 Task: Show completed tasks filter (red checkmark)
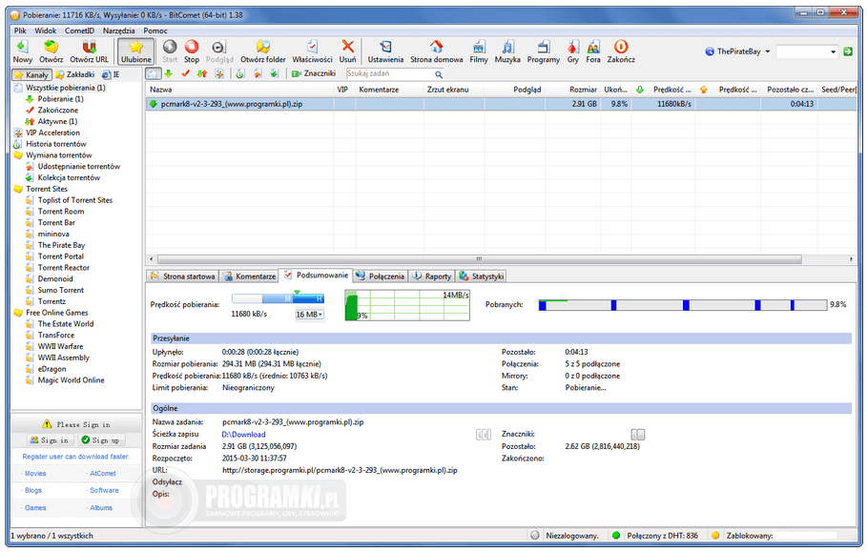[x=185, y=73]
